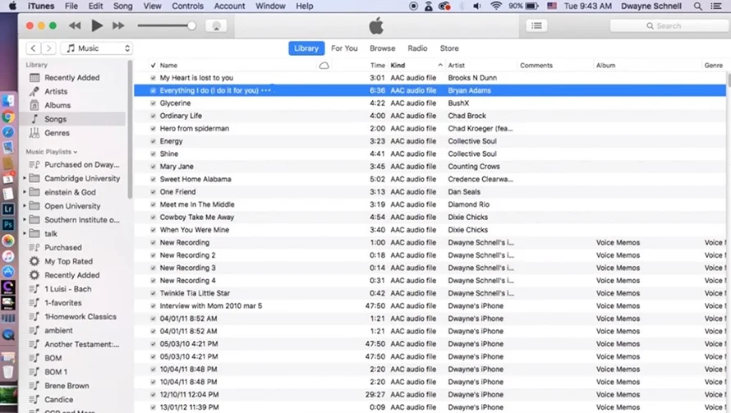This screenshot has height=413, width=731.
Task: Open Wi-Fi status in menu bar
Action: click(x=496, y=6)
